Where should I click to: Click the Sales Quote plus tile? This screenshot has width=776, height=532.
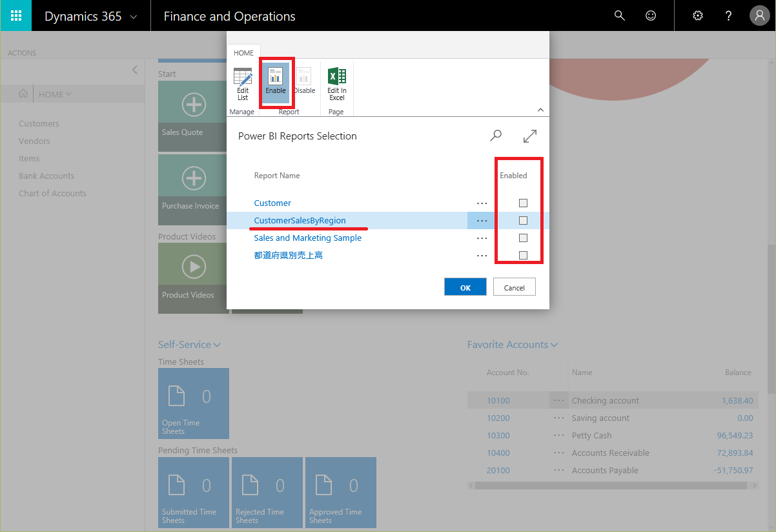pyautogui.click(x=194, y=116)
